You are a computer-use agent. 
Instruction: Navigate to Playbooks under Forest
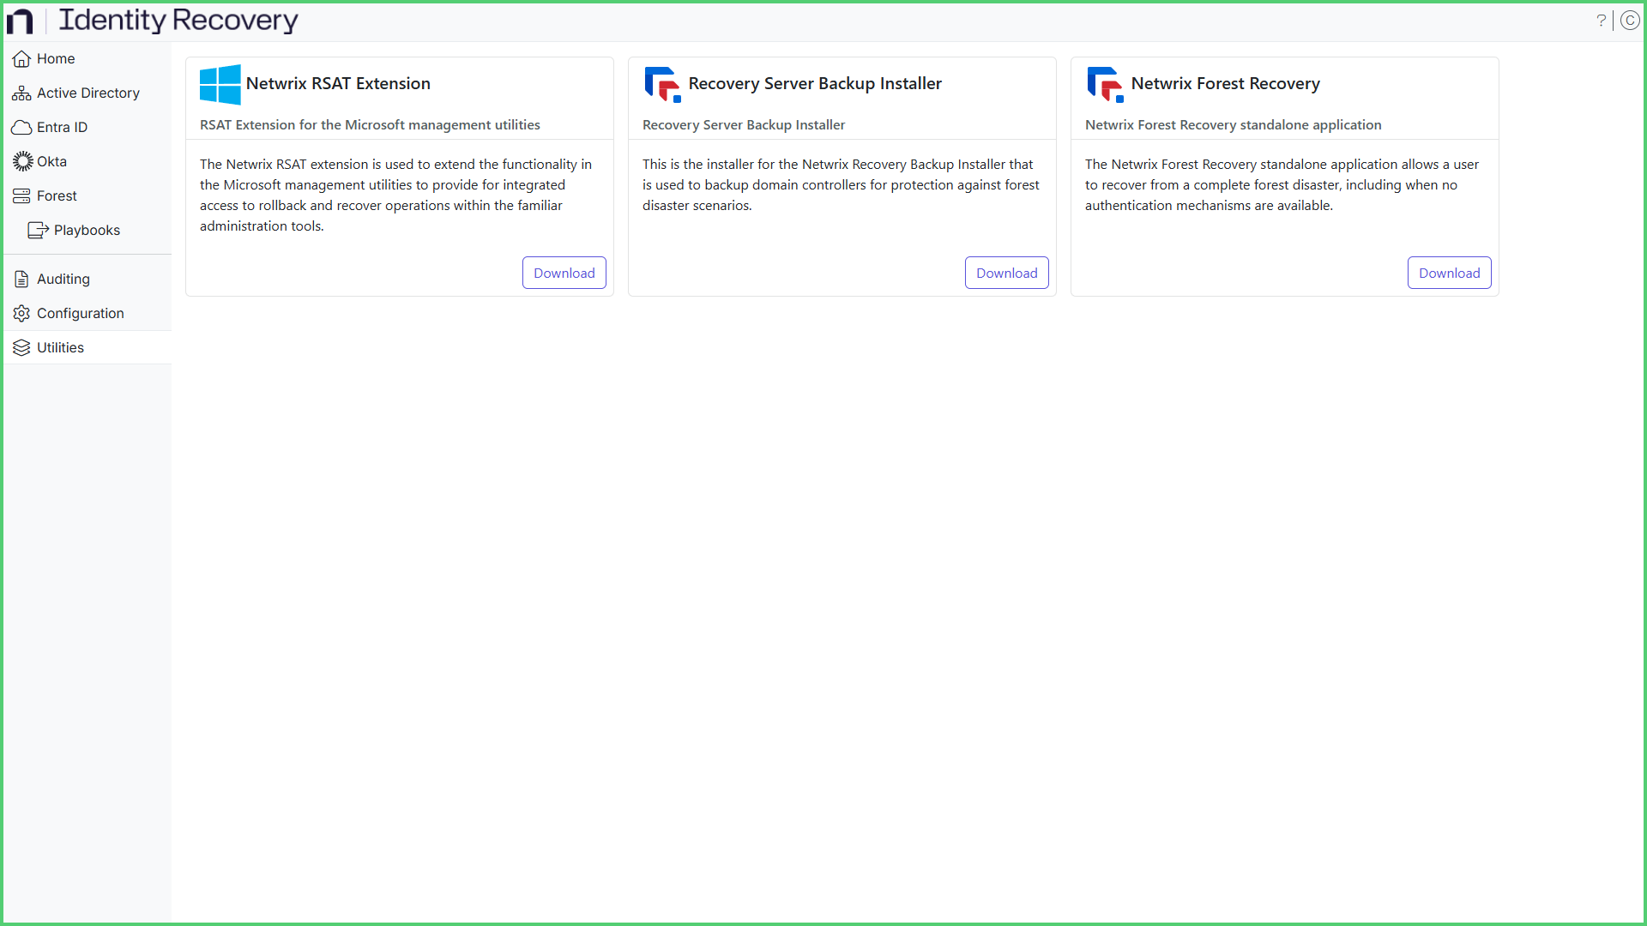[x=87, y=231]
